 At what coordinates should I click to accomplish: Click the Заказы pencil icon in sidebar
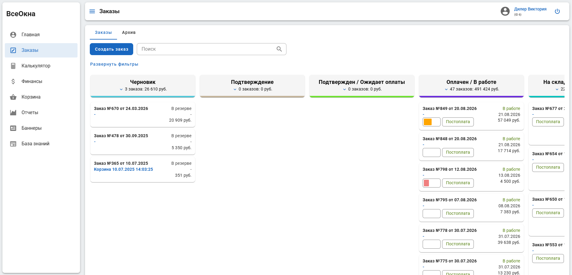point(13,50)
